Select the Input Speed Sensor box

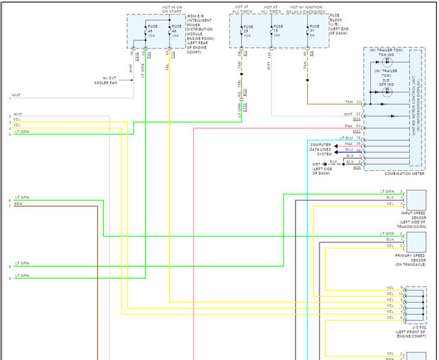tap(415, 199)
